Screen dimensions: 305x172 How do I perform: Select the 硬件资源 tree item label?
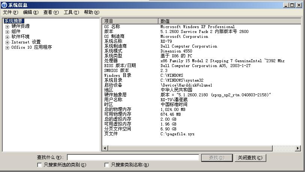tap(20, 26)
